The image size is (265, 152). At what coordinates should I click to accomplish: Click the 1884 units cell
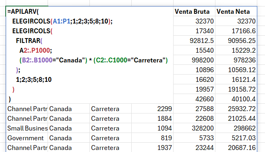[x=152, y=118]
